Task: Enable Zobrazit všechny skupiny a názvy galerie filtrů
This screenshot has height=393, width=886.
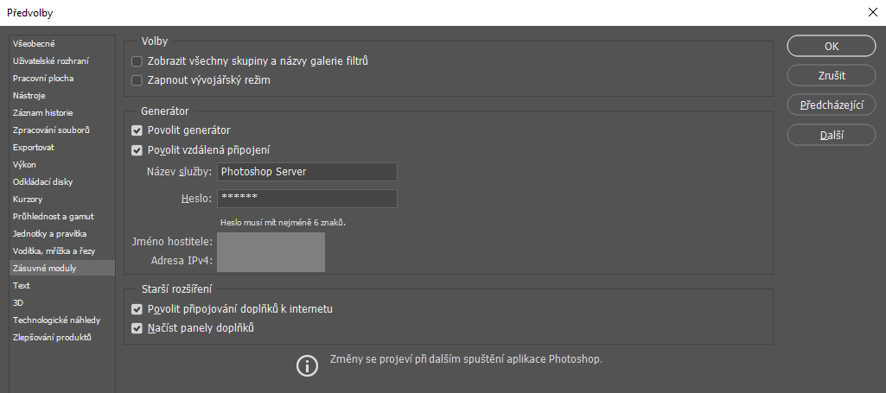Action: 137,61
